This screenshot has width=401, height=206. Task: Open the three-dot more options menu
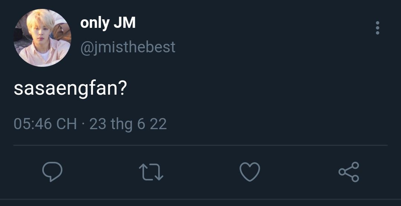pyautogui.click(x=377, y=28)
